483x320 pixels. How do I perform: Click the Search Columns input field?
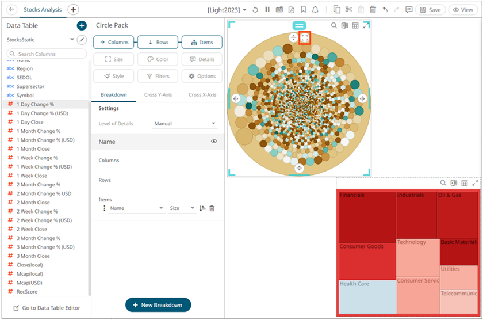click(47, 54)
